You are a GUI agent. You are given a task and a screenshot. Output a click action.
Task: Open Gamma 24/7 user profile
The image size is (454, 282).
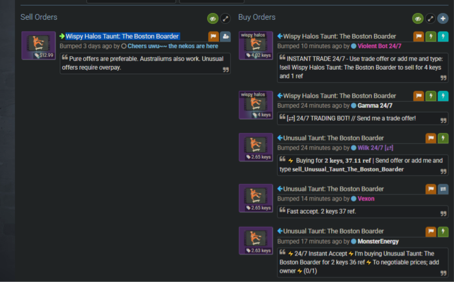tap(374, 106)
